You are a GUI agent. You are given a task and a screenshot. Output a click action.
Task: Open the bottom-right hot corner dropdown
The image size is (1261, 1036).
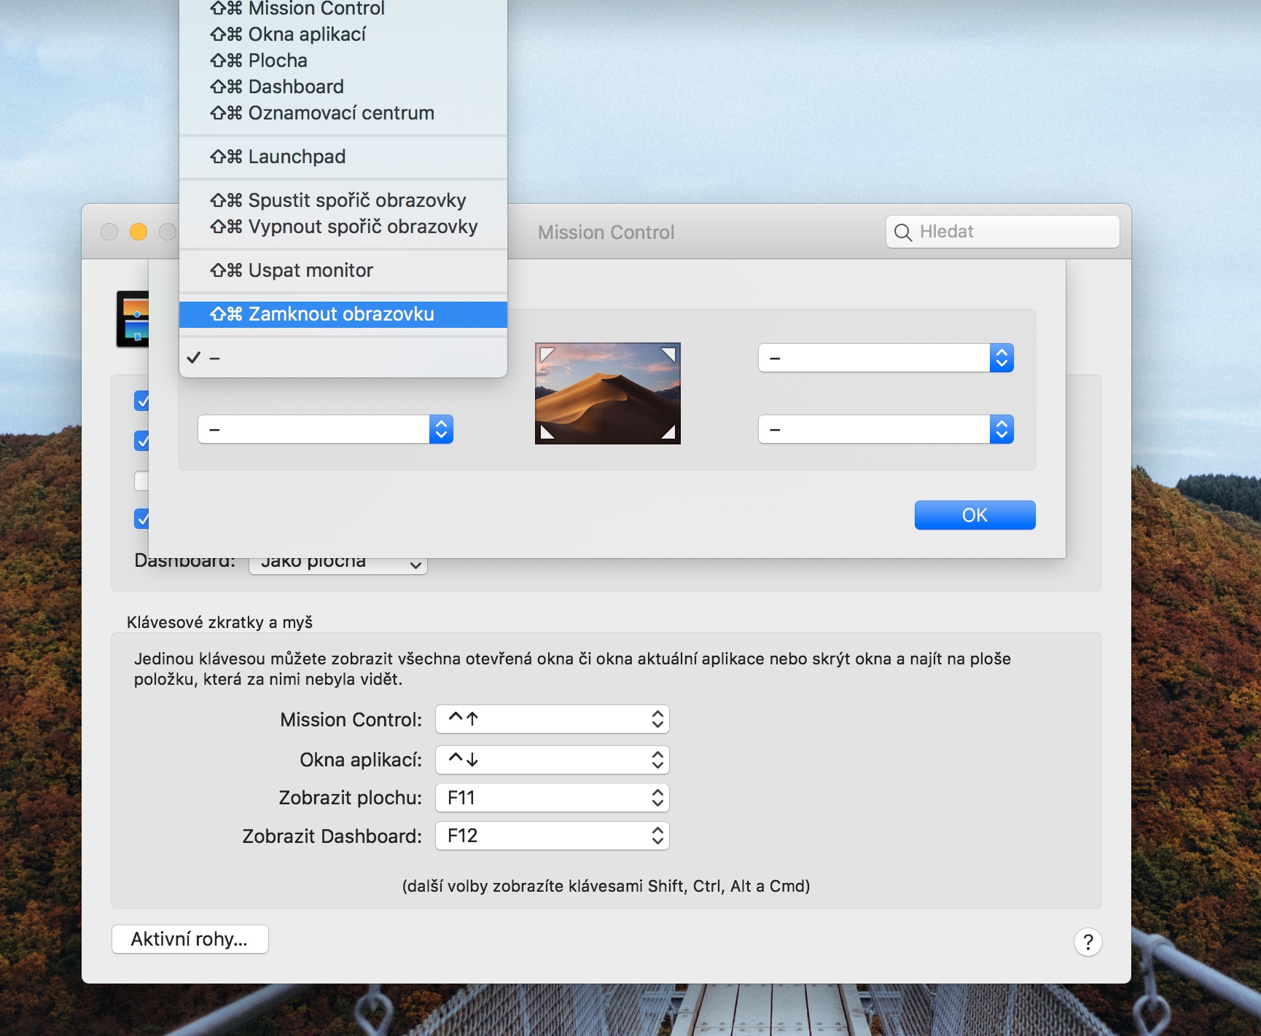coord(886,429)
